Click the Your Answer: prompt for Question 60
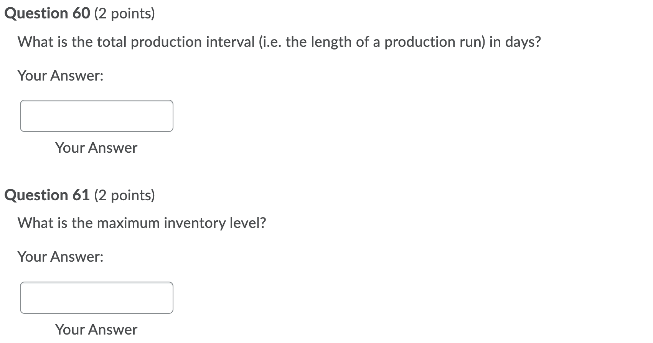Image resolution: width=653 pixels, height=343 pixels. [60, 75]
